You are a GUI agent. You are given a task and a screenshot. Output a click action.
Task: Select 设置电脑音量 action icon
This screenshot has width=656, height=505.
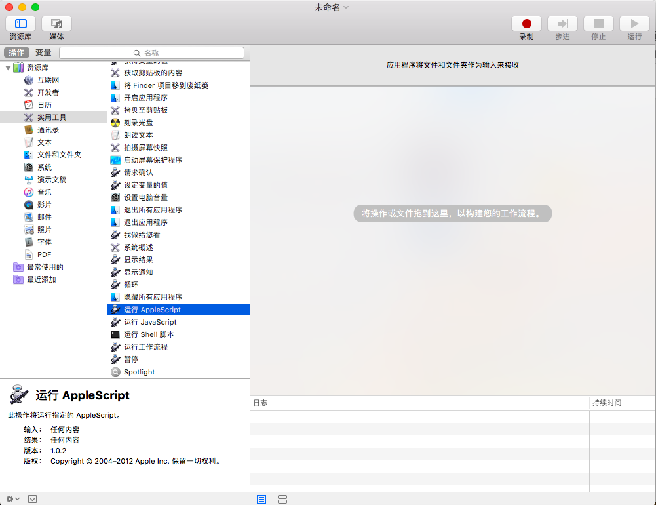coord(115,197)
